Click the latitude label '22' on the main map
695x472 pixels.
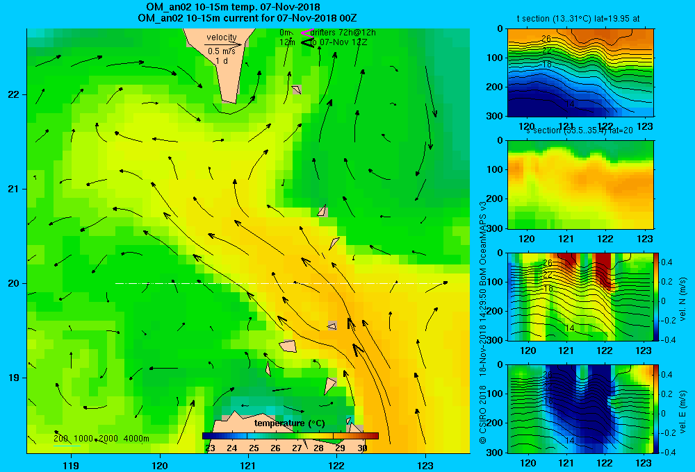(x=14, y=94)
